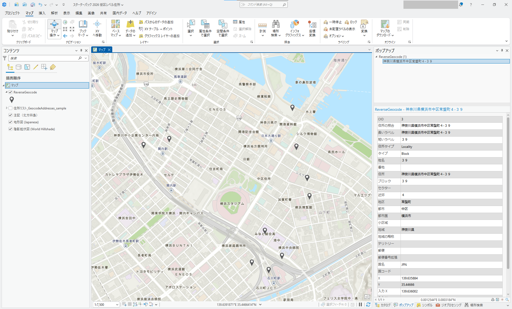This screenshot has width=512, height=309.
Task: Open the 1:7,500 map scale dropdown
Action: [x=117, y=304]
